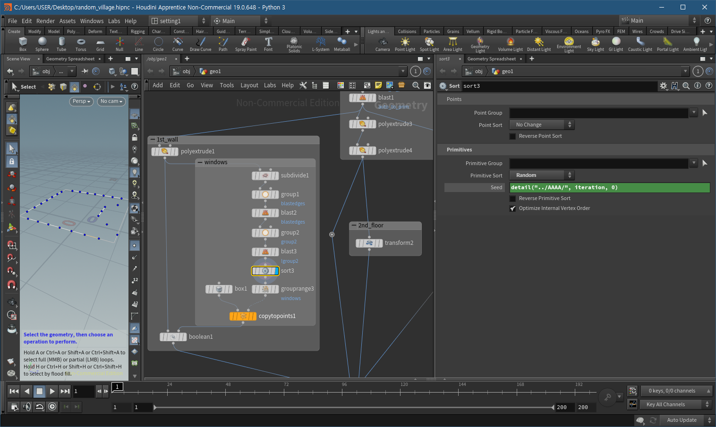
Task: Collapse the 2nd_floor network box
Action: (354, 226)
